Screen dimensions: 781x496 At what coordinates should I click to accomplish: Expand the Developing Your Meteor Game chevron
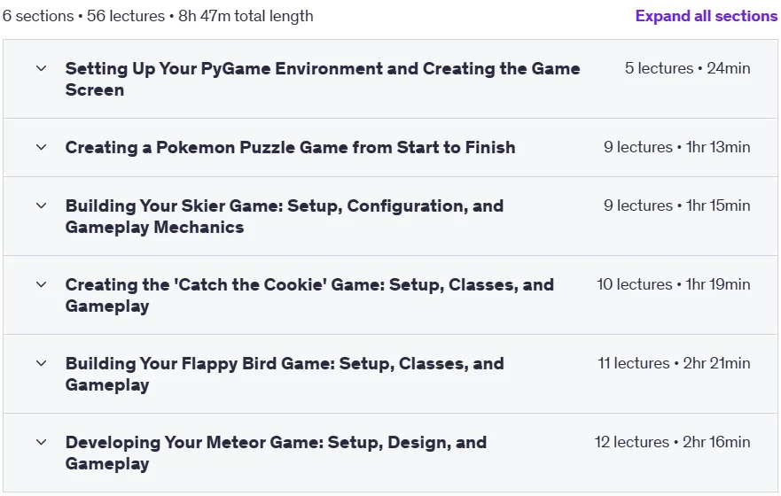pyautogui.click(x=42, y=442)
